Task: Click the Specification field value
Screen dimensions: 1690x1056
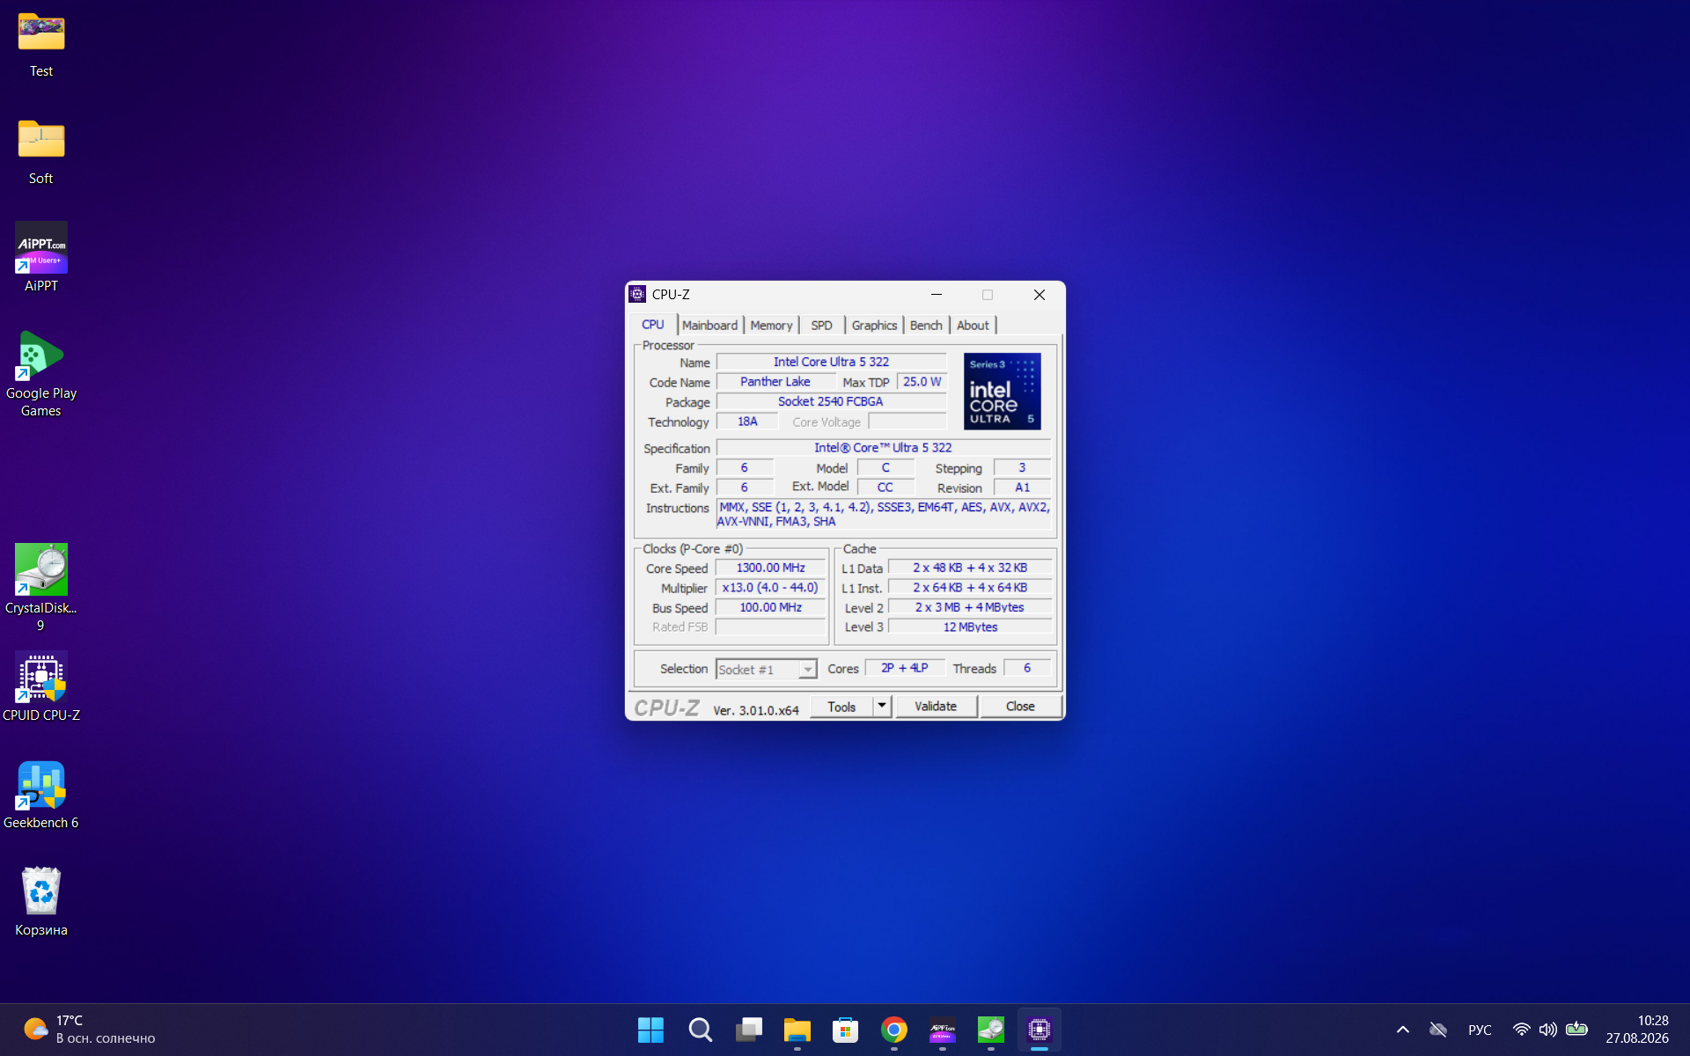Action: coord(883,448)
